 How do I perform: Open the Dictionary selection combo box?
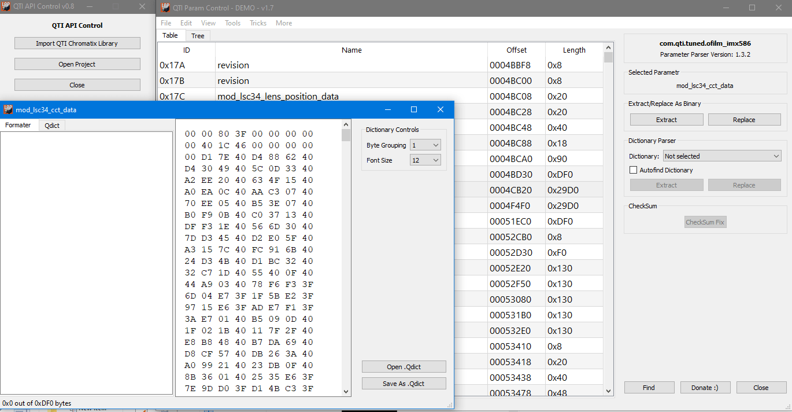pos(722,156)
